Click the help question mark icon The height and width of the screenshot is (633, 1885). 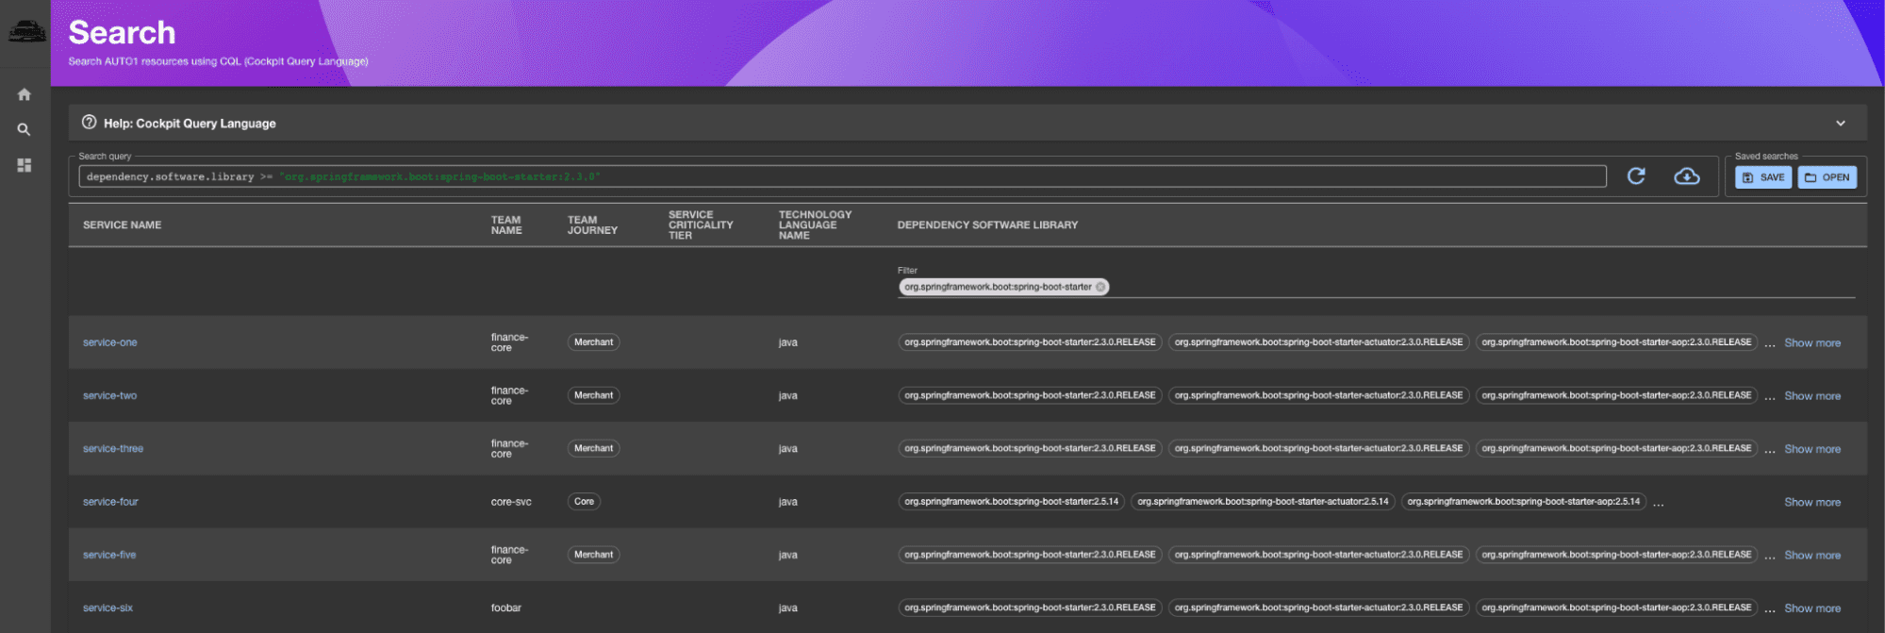90,123
